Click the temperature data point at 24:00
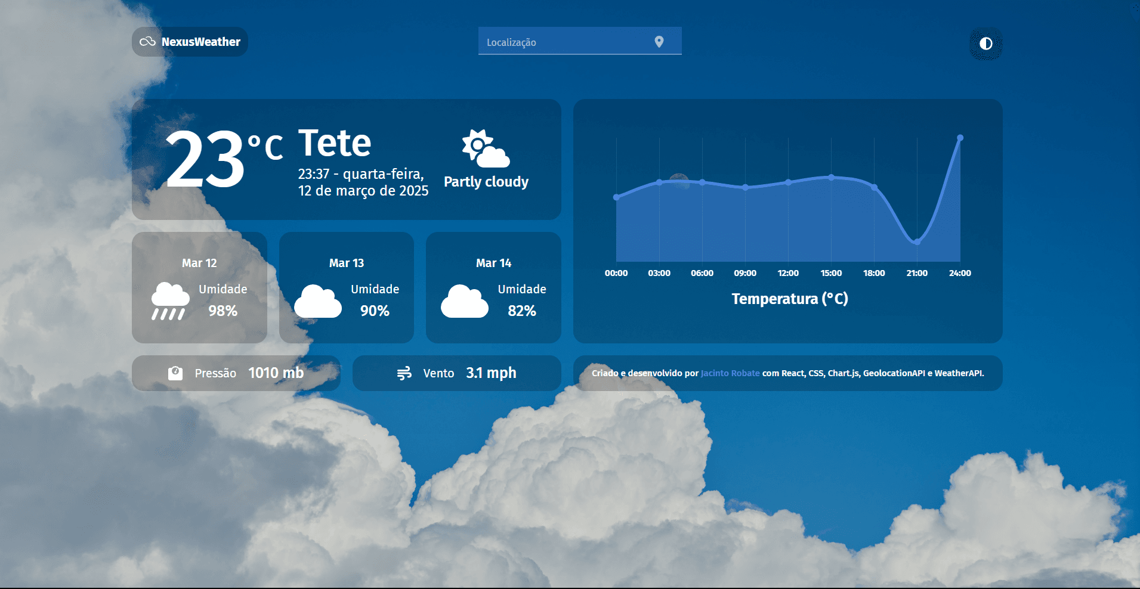The width and height of the screenshot is (1140, 589). 960,138
